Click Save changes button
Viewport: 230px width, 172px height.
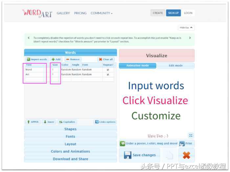(140, 155)
